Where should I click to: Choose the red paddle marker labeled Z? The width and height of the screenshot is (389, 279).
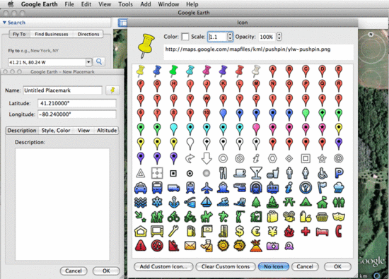pyautogui.click(x=256, y=100)
